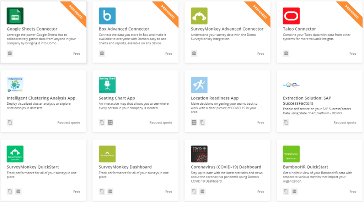
Task: Click the Free label on Box Advanced Connector
Action: [168, 54]
